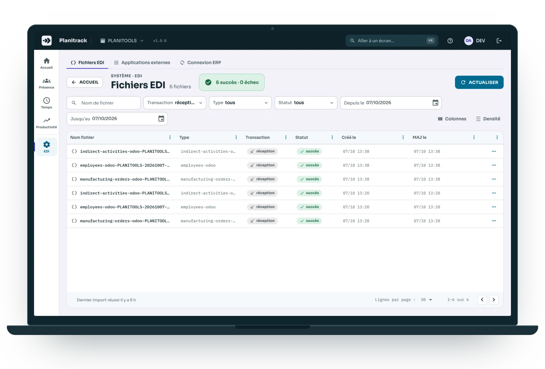Screen dimensions: 545x369
Task: Open the Statut filter dropdown
Action: [306, 103]
